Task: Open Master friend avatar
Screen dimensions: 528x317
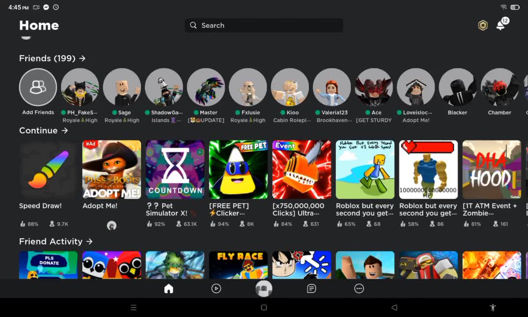Action: (206, 87)
